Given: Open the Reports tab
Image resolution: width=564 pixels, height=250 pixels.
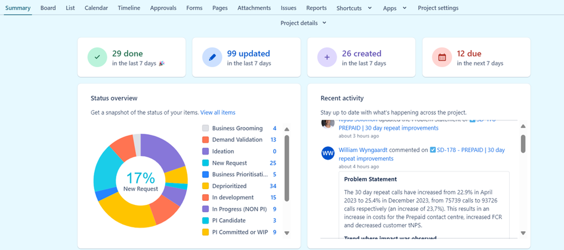Looking at the screenshot, I should click(x=317, y=8).
